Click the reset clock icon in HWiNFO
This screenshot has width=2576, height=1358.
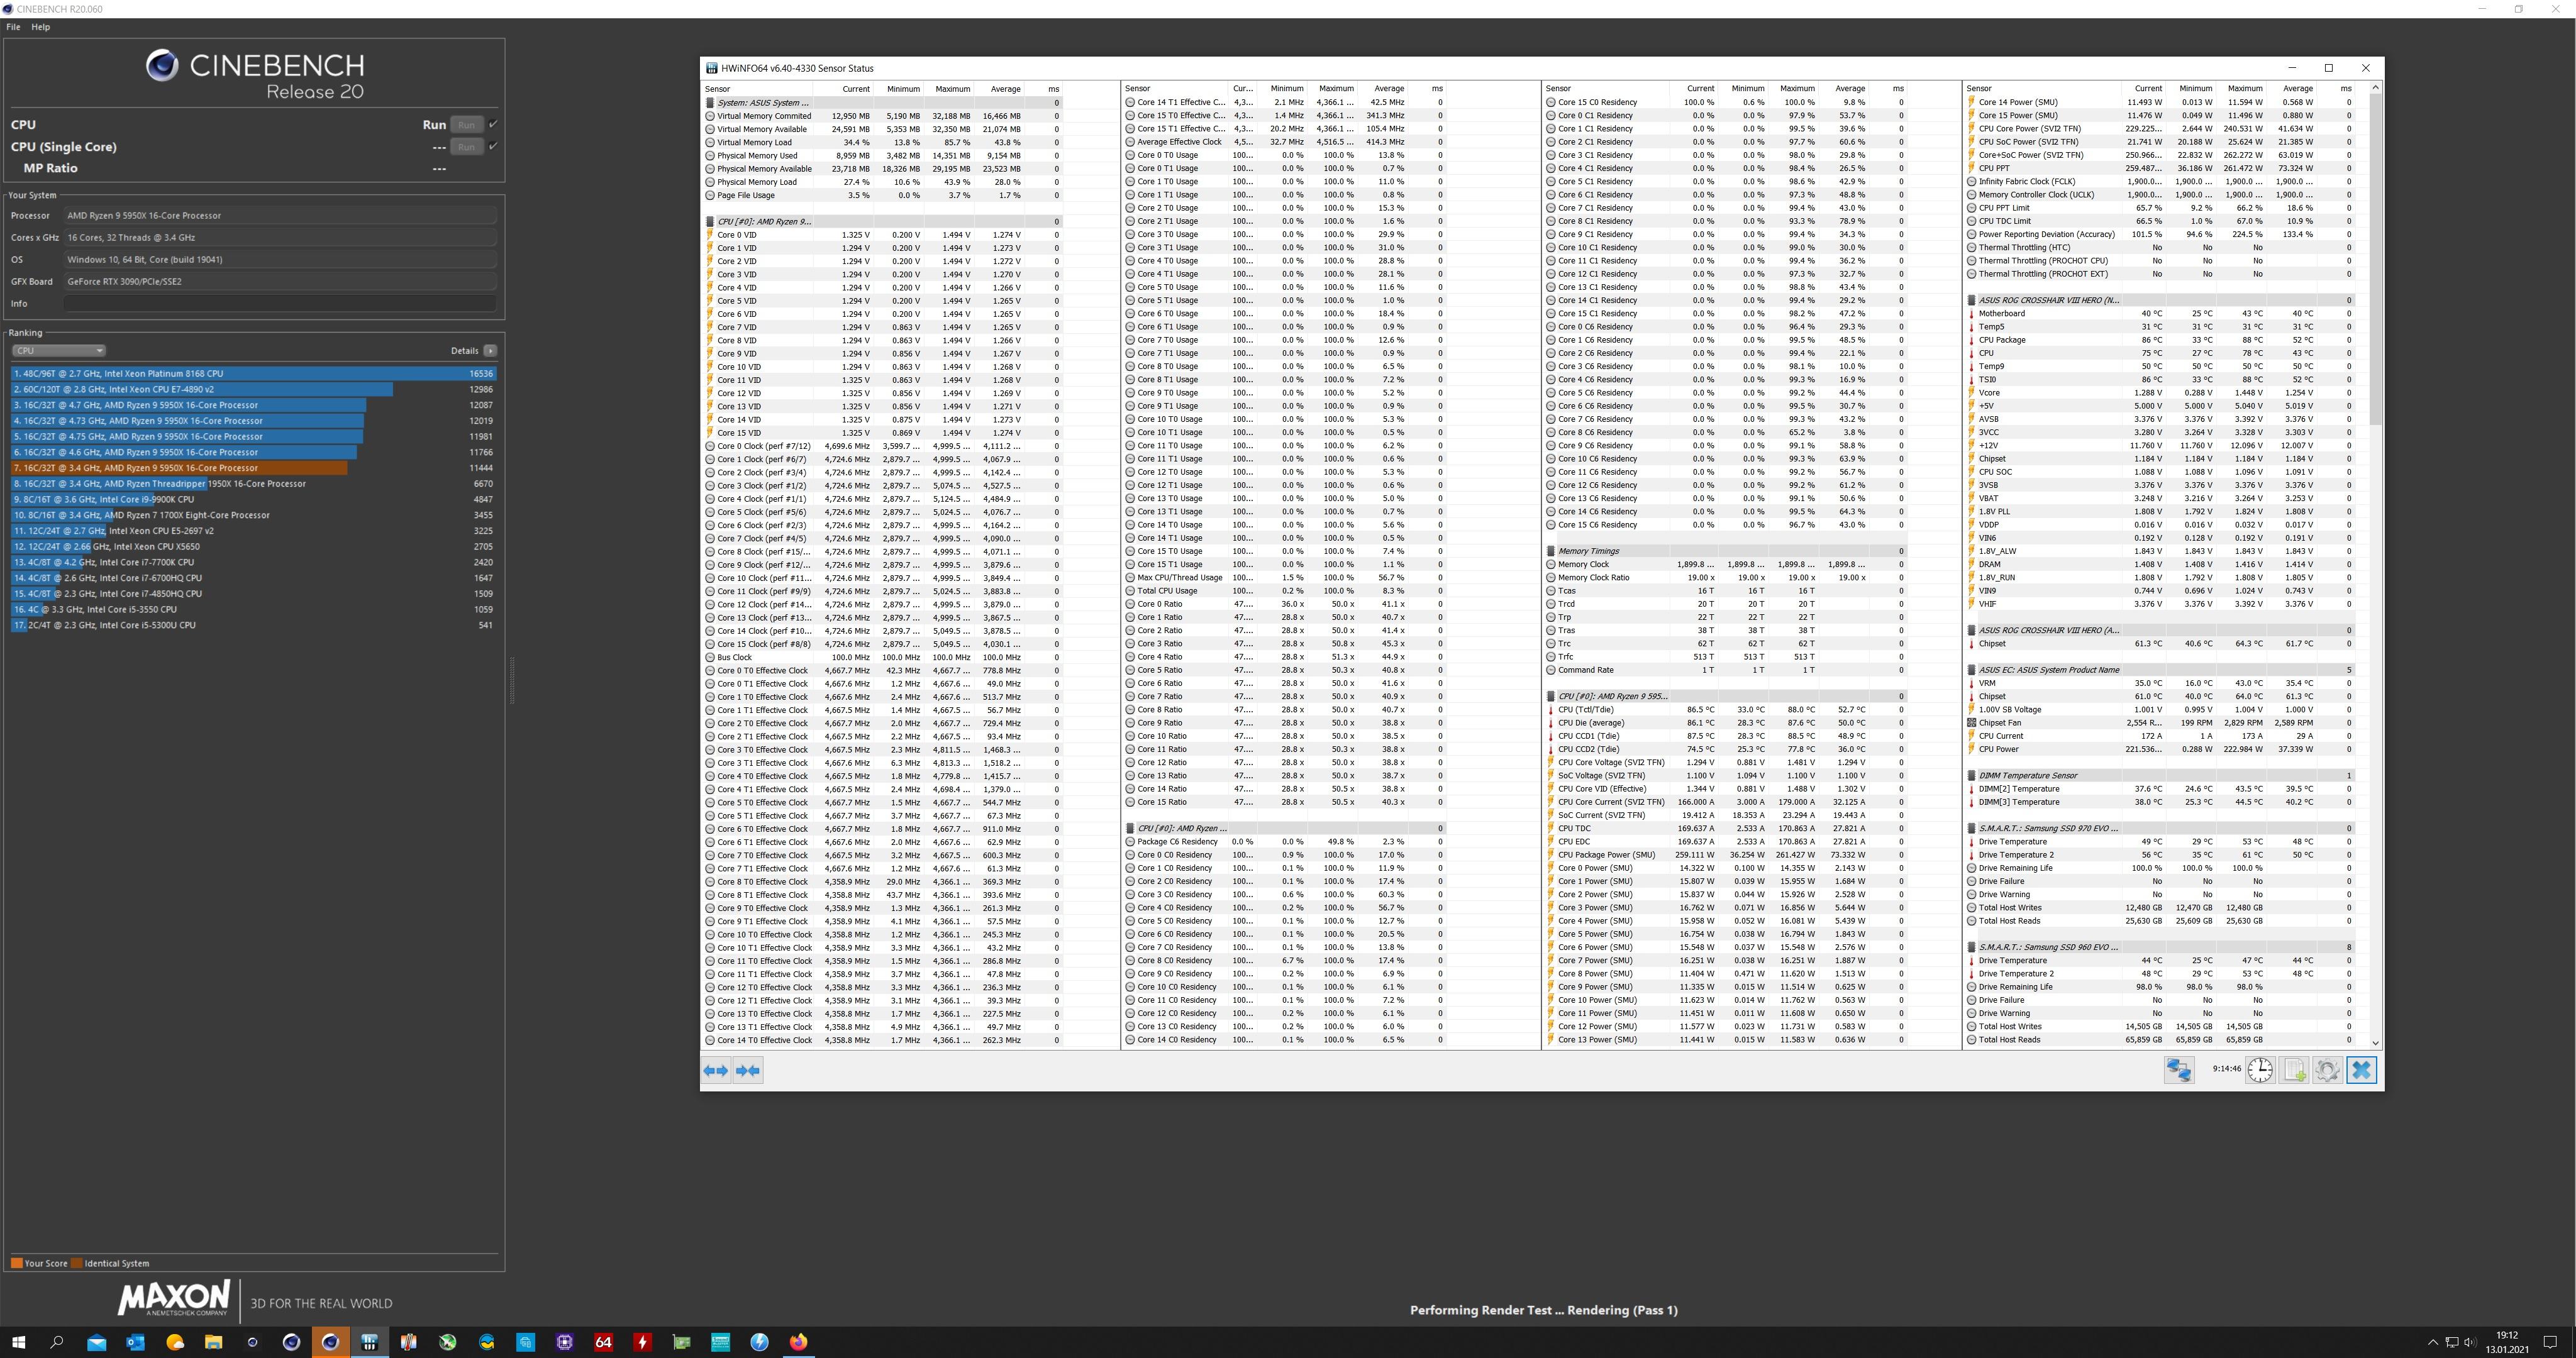(x=2260, y=1070)
